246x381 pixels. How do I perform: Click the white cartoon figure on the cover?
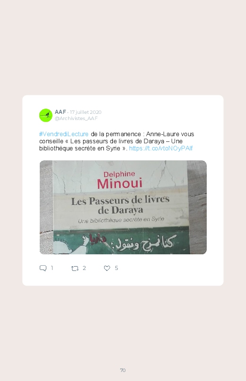pos(70,245)
